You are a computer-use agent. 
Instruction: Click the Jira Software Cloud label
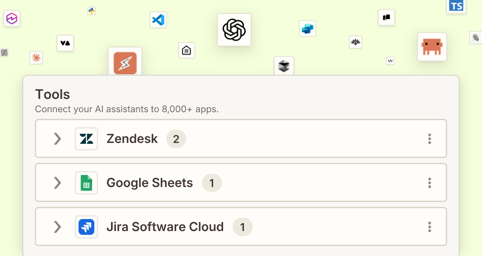165,227
